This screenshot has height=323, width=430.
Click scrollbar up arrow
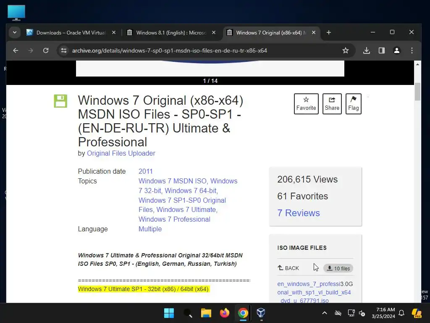[417, 64]
